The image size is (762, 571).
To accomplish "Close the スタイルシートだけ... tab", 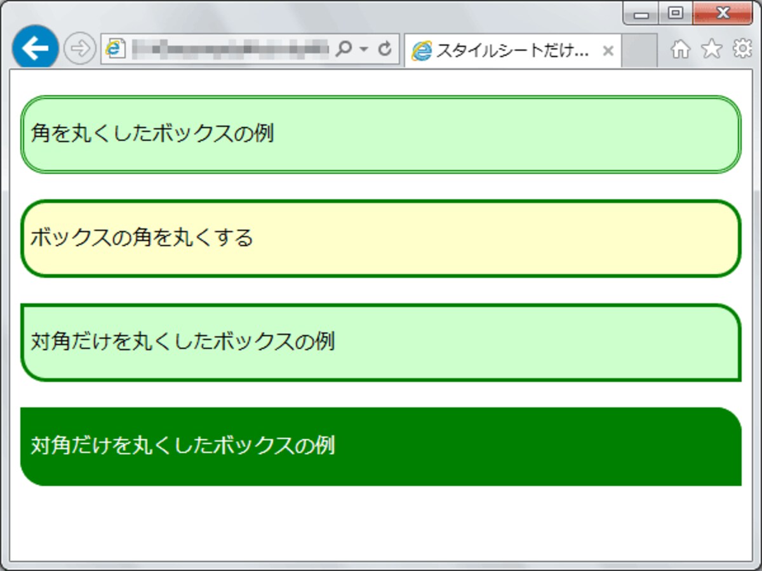I will coord(608,51).
